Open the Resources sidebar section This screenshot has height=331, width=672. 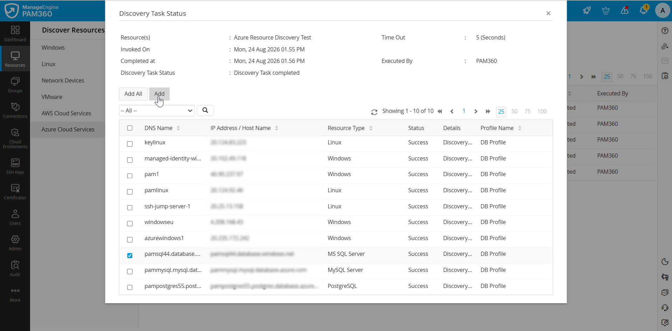click(15, 59)
